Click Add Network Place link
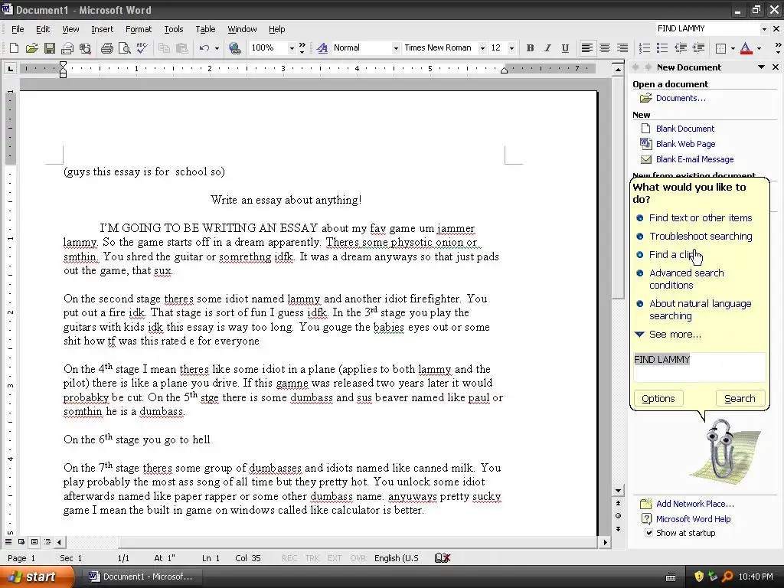784x588 pixels. tap(695, 504)
